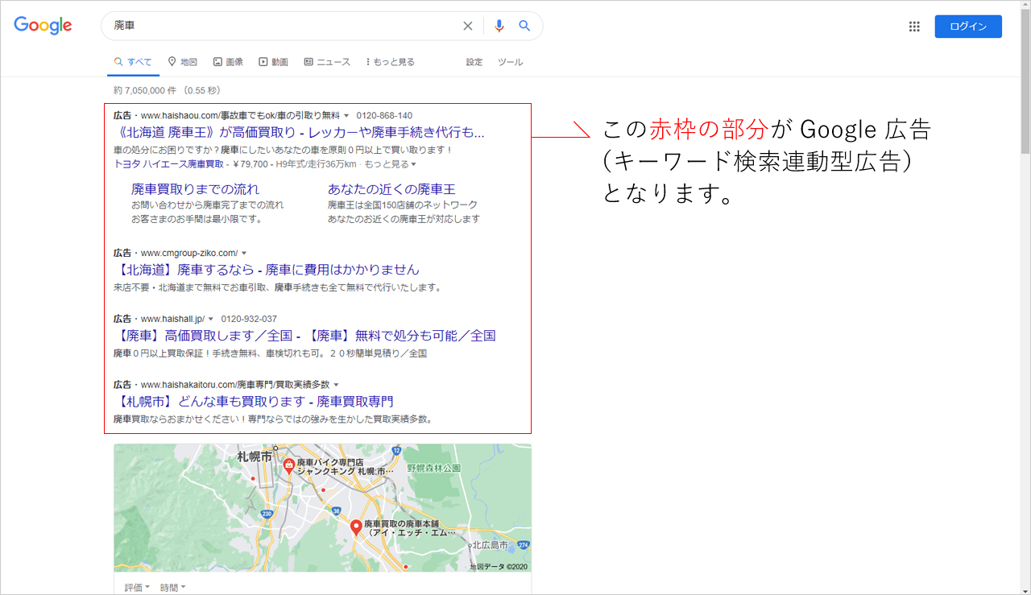Expand the arrow next to haishakaitoru.com ad URL

tap(336, 385)
